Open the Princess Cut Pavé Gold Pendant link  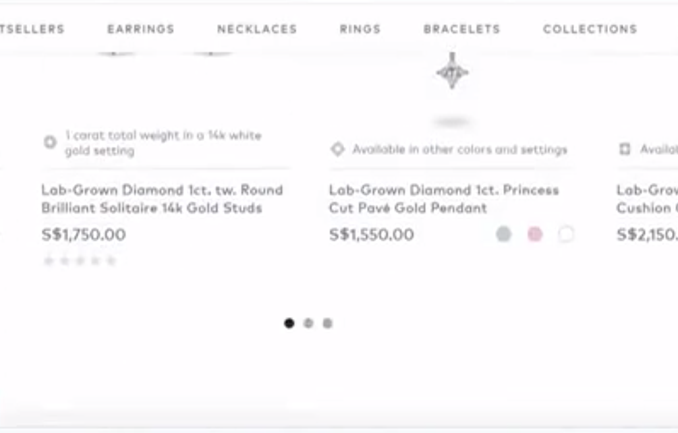tap(443, 199)
